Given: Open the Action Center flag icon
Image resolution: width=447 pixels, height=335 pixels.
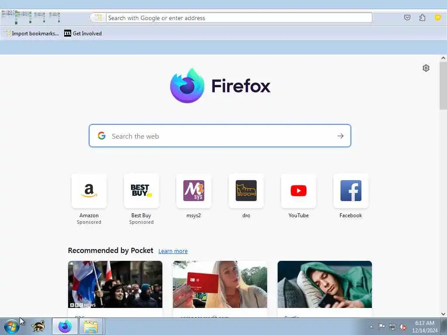Looking at the screenshot, I should coord(382,326).
